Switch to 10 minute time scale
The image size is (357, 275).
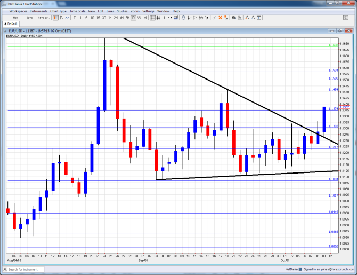92,18
